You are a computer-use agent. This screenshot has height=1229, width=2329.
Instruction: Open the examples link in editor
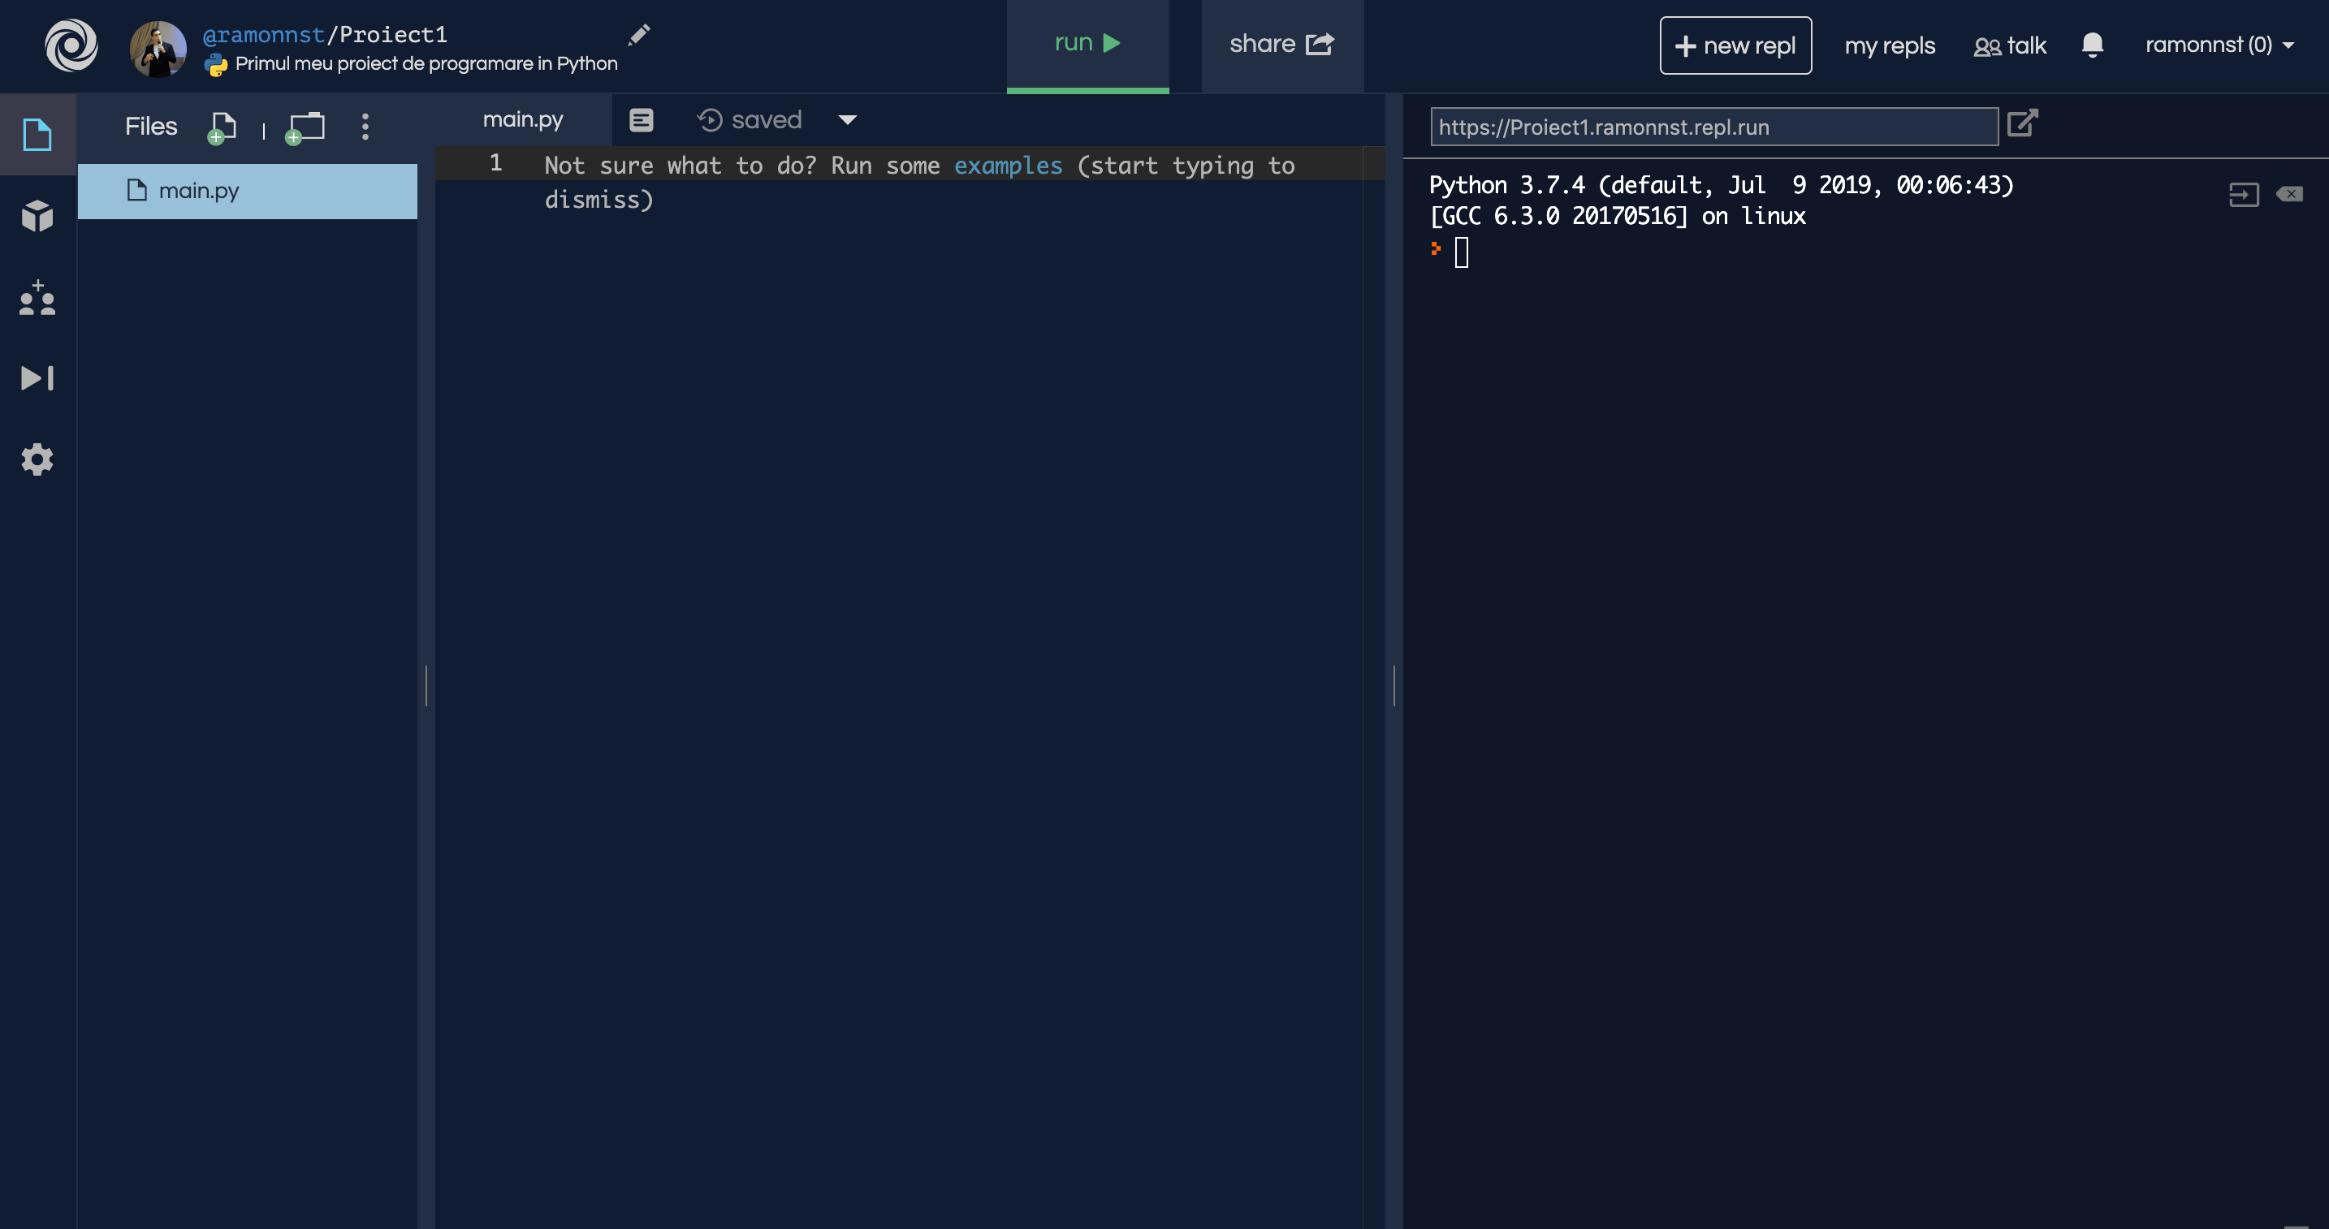(1008, 166)
